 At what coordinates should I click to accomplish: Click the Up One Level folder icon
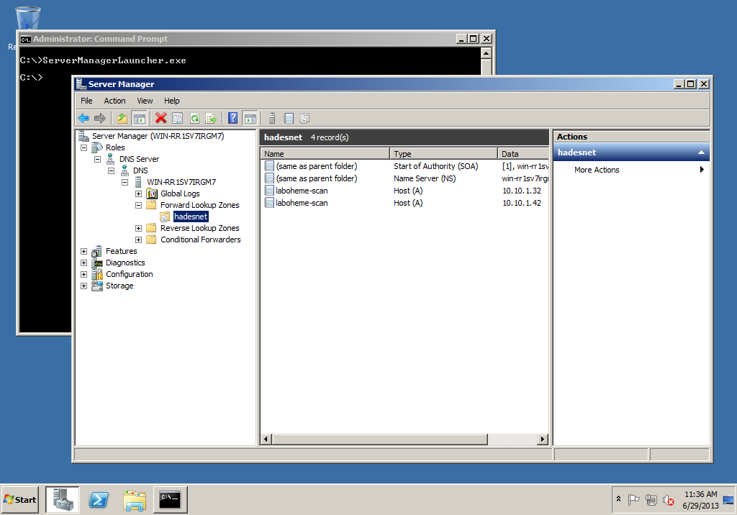pyautogui.click(x=122, y=119)
